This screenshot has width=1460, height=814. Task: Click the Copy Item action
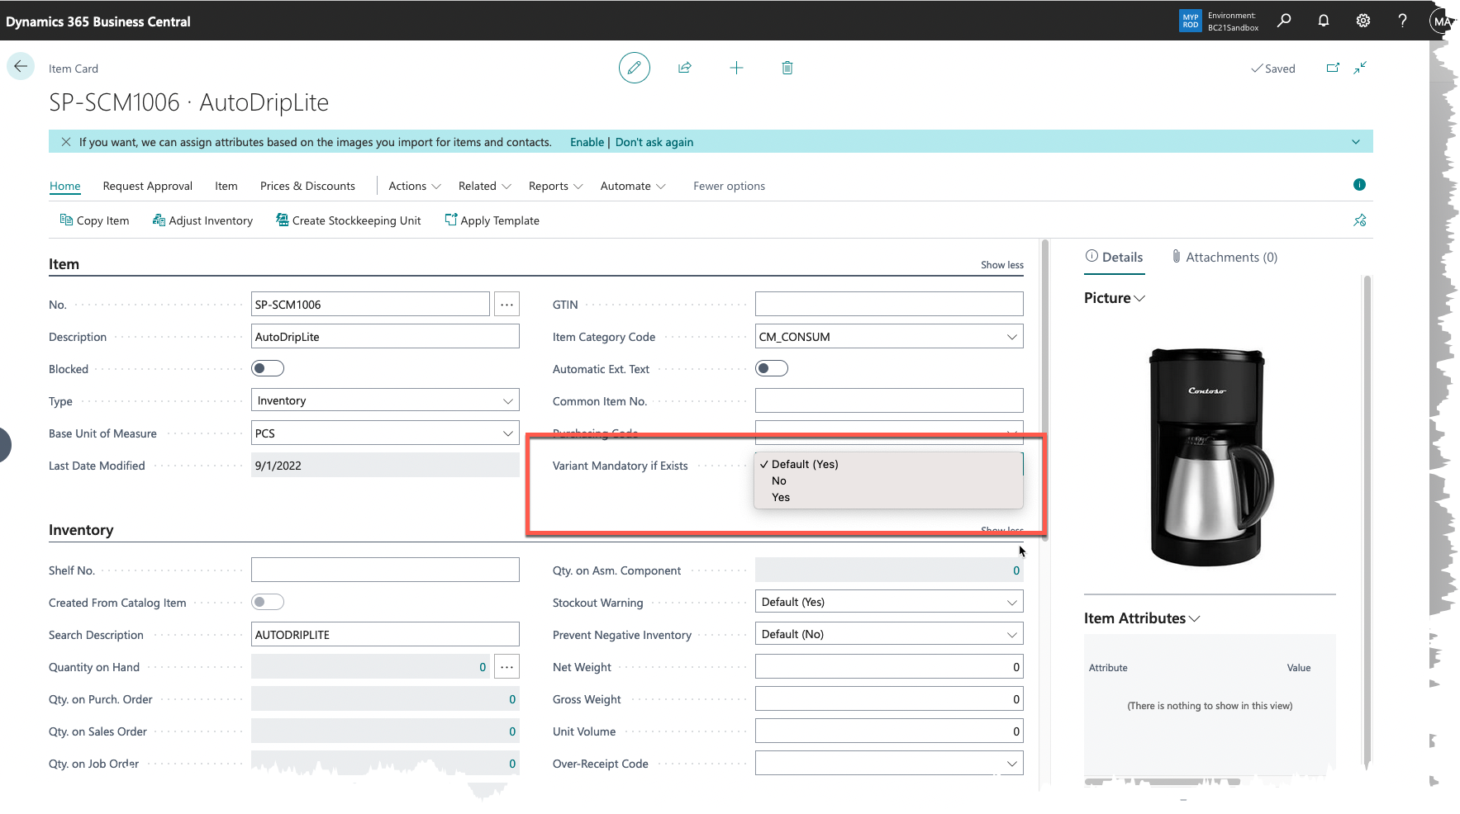coord(95,220)
